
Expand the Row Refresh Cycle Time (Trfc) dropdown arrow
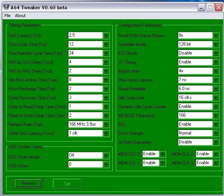pos(106,53)
